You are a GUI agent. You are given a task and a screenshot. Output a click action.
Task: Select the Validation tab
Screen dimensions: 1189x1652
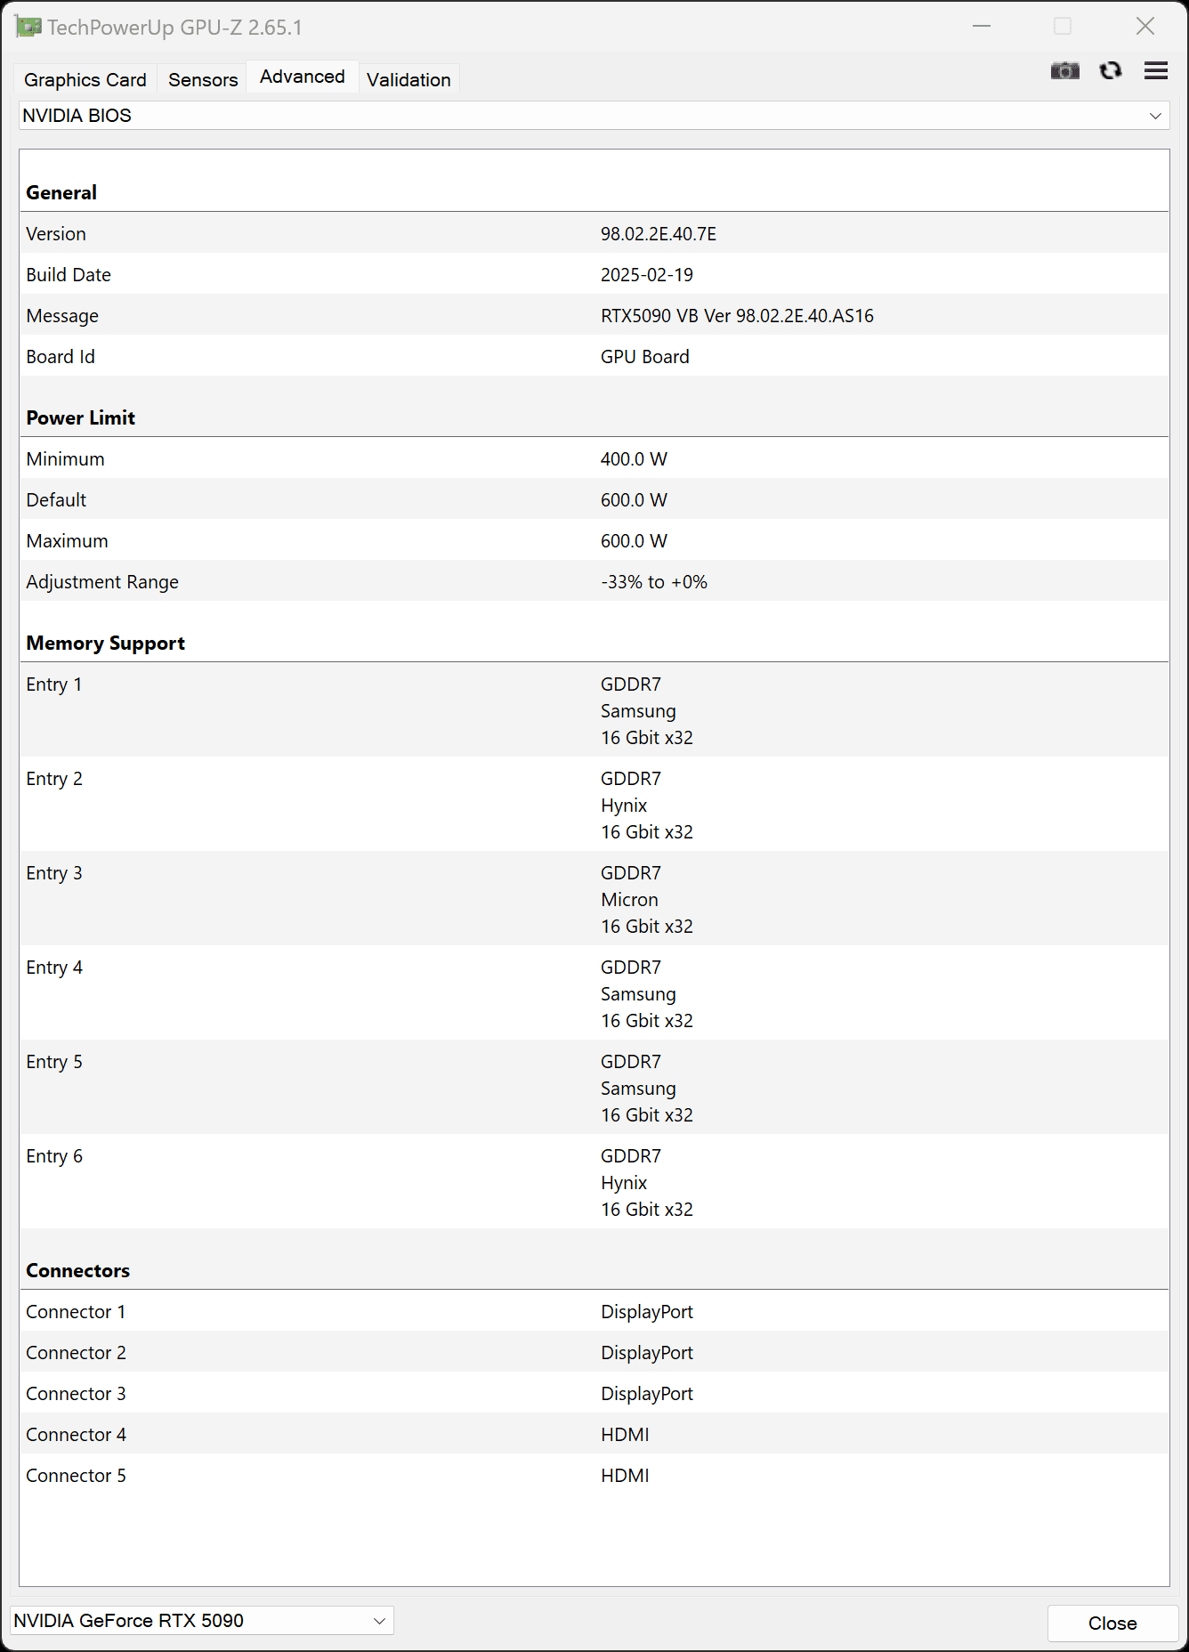click(408, 79)
